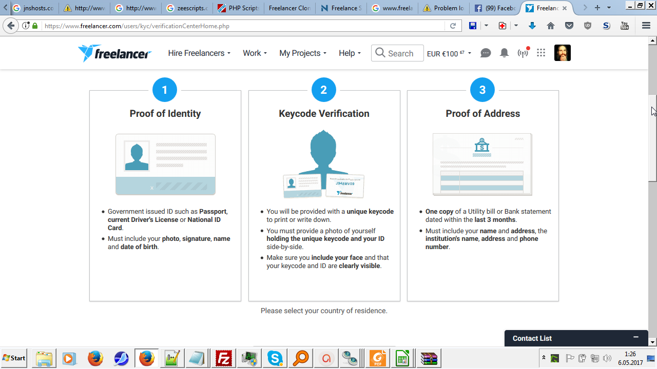Open the spreadsheet taskbar icon

click(x=403, y=358)
